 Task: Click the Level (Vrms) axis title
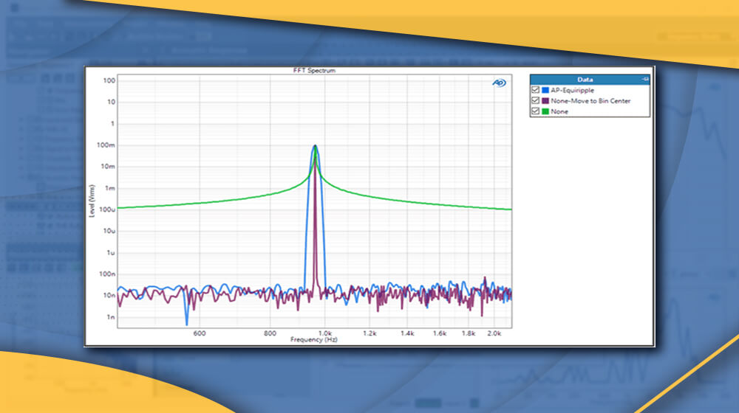[92, 201]
